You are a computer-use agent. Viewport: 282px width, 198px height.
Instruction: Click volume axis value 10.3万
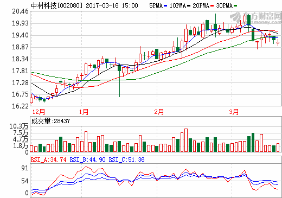click(19, 126)
